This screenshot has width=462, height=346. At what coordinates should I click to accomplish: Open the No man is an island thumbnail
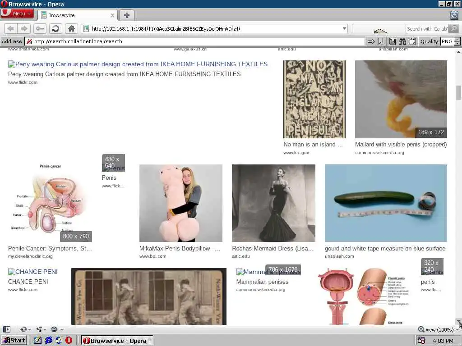click(x=314, y=99)
